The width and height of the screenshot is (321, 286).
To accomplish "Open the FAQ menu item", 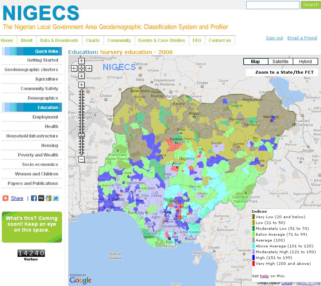I will (x=197, y=40).
